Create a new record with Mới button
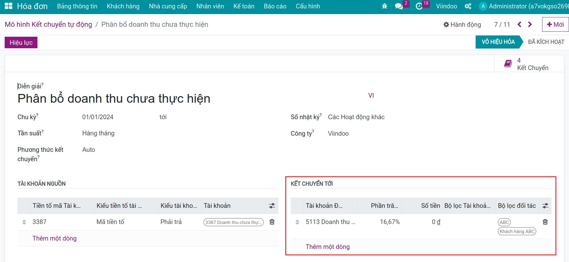 pyautogui.click(x=555, y=24)
